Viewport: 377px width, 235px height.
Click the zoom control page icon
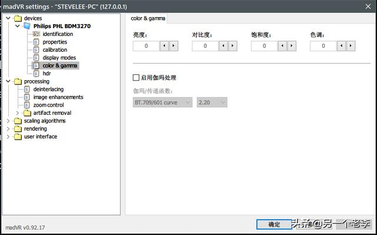click(x=27, y=105)
